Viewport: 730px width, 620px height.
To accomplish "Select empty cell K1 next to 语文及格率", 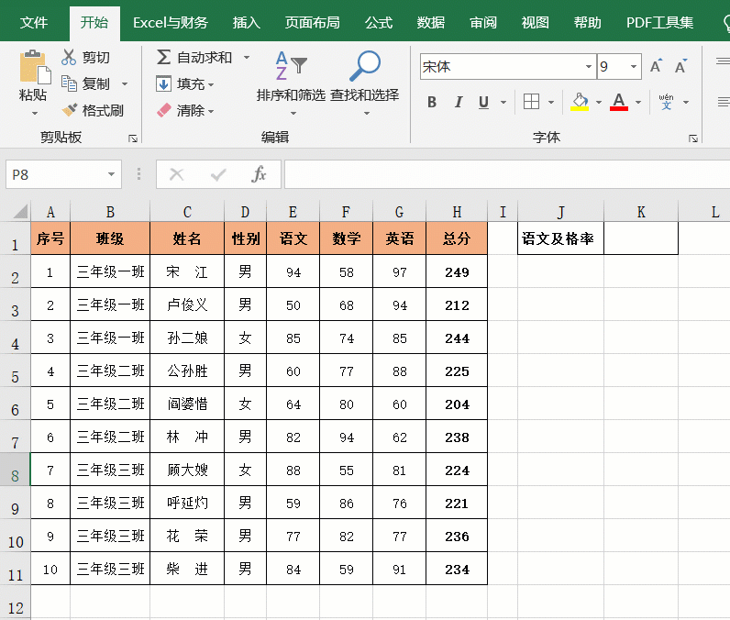I will [x=641, y=239].
